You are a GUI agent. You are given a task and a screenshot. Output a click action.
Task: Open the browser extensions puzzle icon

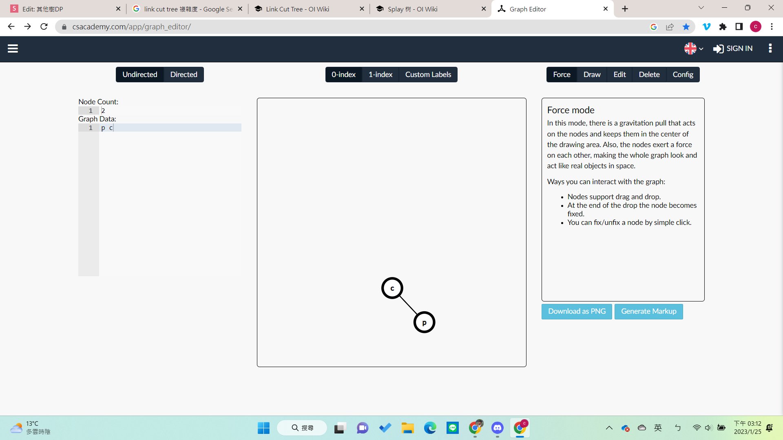(723, 27)
